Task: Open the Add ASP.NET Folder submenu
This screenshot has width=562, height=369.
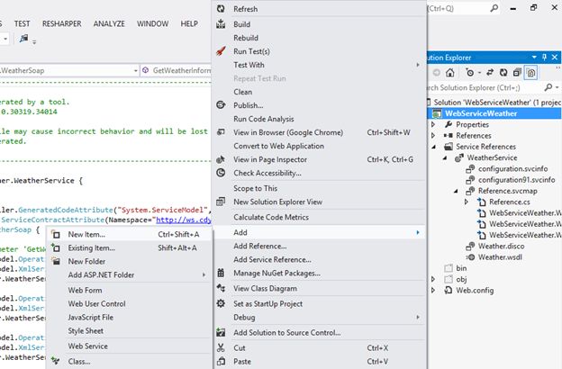Action: pos(130,274)
